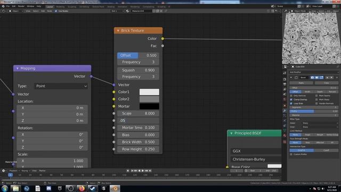Select Affected face strength mode
341x192 pixels.
320,142
